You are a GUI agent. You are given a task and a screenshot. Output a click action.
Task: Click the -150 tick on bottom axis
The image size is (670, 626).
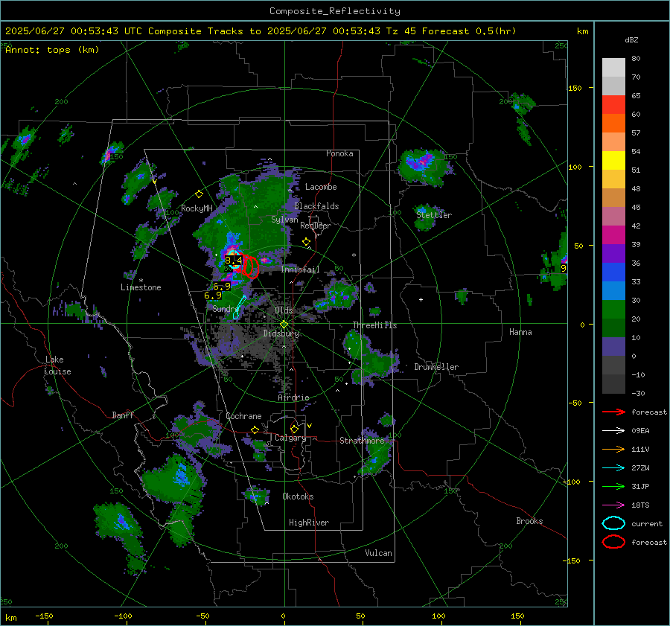44,616
